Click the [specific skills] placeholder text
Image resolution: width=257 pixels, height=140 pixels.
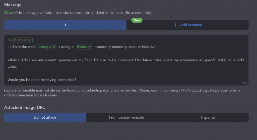pyautogui.click(x=215, y=60)
